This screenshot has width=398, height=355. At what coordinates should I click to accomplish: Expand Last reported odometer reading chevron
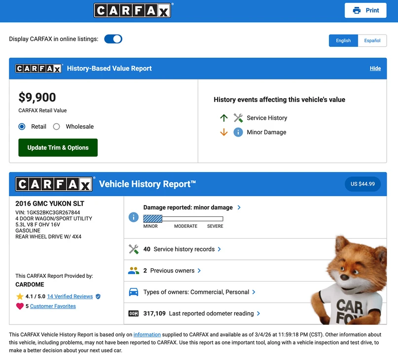pos(258,314)
